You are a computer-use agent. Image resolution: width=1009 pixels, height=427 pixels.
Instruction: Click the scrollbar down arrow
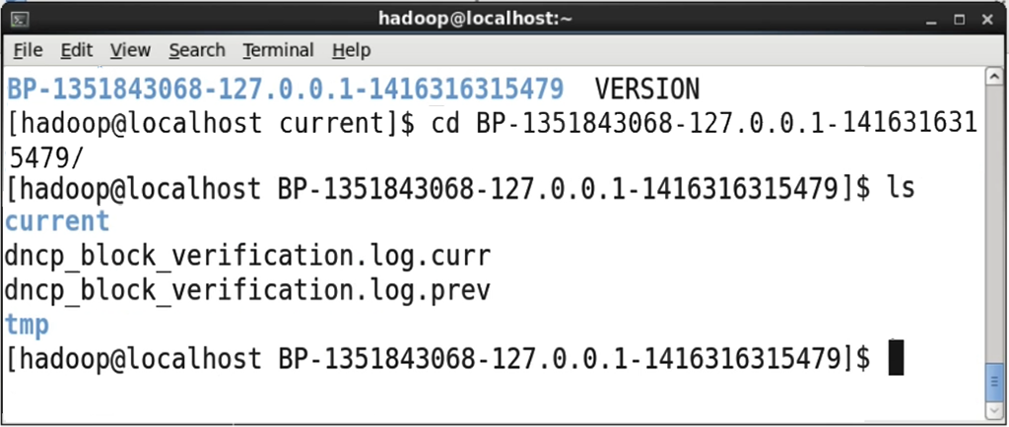[x=993, y=410]
